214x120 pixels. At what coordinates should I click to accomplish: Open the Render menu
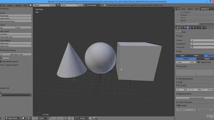pos(10,5)
